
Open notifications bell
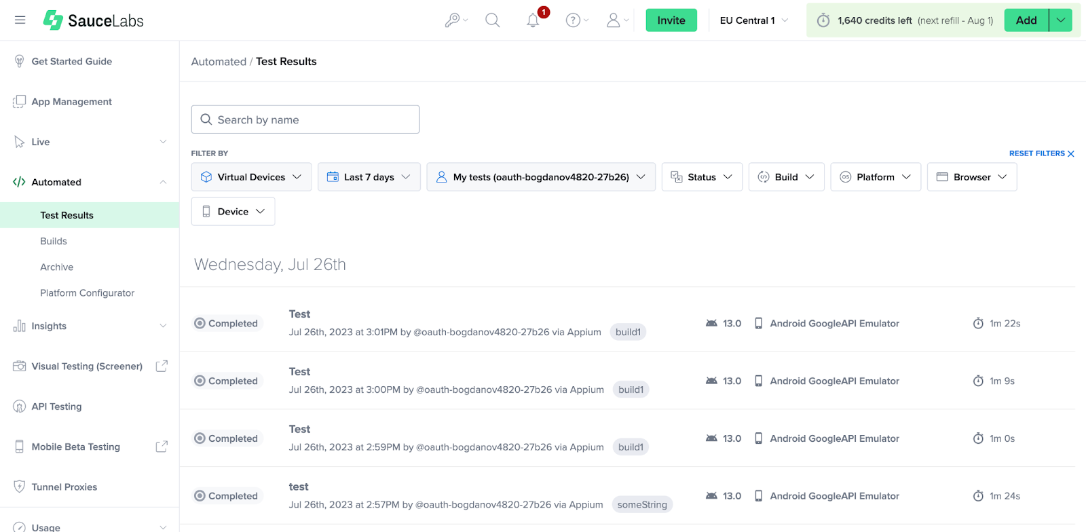tap(533, 20)
